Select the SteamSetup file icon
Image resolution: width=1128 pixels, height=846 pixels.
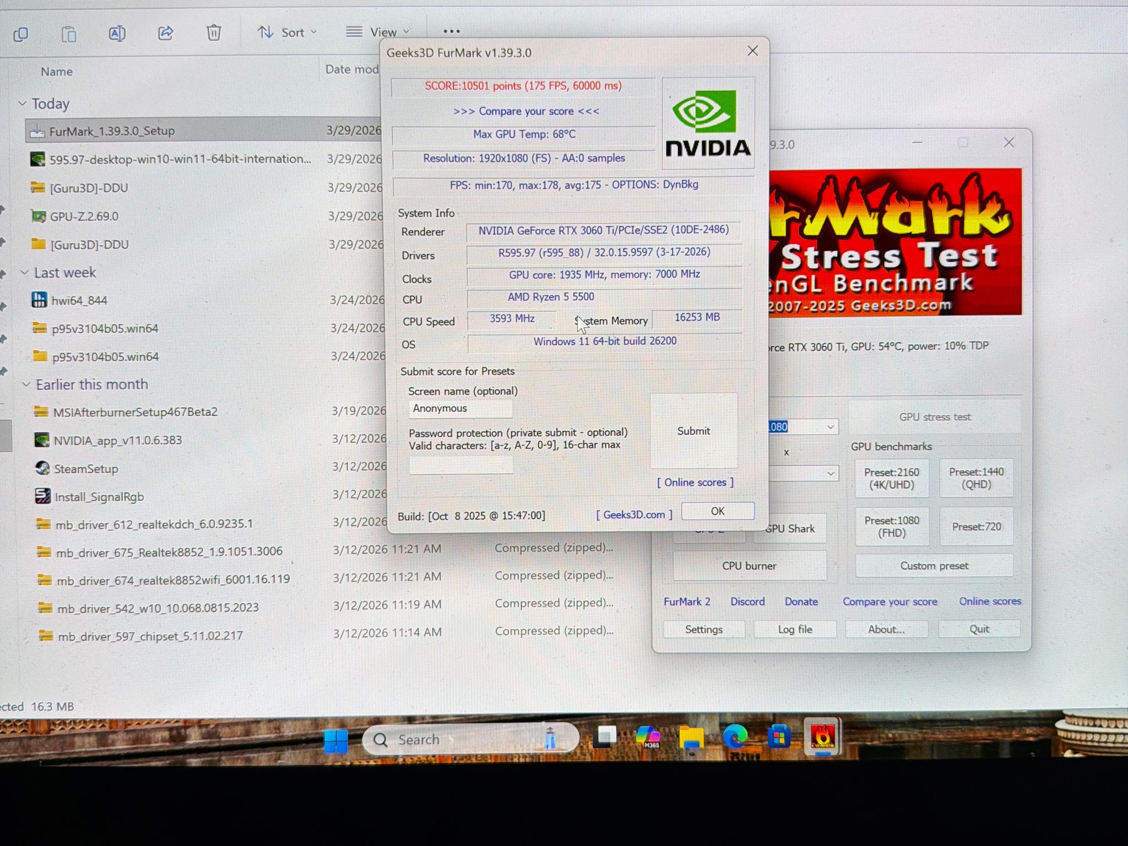(x=42, y=468)
